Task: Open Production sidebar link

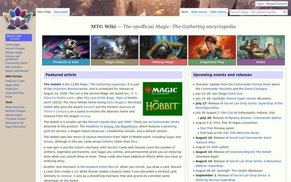Action: click(12, 89)
